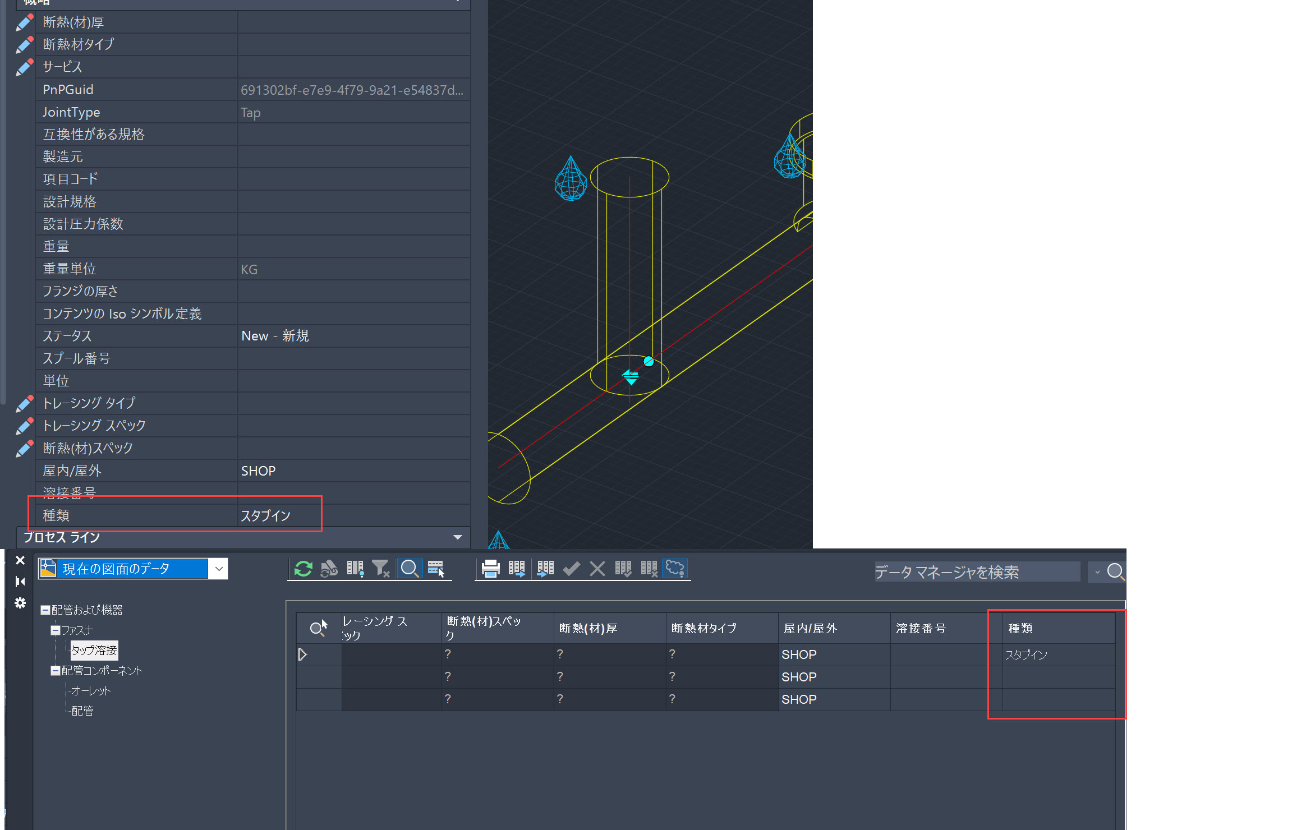Click the PnPGuid value field
1292x830 pixels.
[x=354, y=90]
